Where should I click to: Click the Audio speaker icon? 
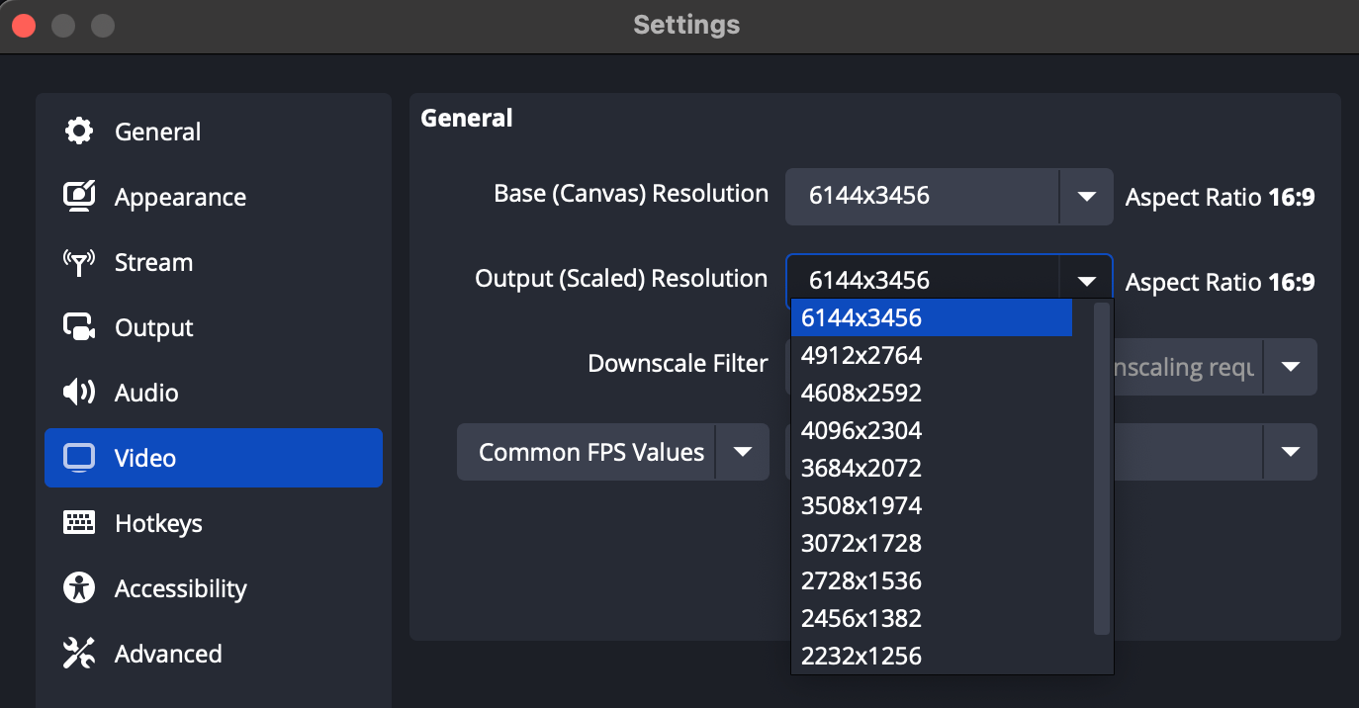click(79, 393)
